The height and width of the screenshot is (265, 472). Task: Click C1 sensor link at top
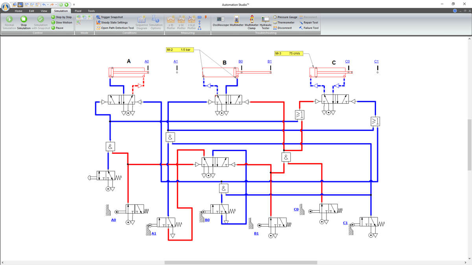point(376,62)
